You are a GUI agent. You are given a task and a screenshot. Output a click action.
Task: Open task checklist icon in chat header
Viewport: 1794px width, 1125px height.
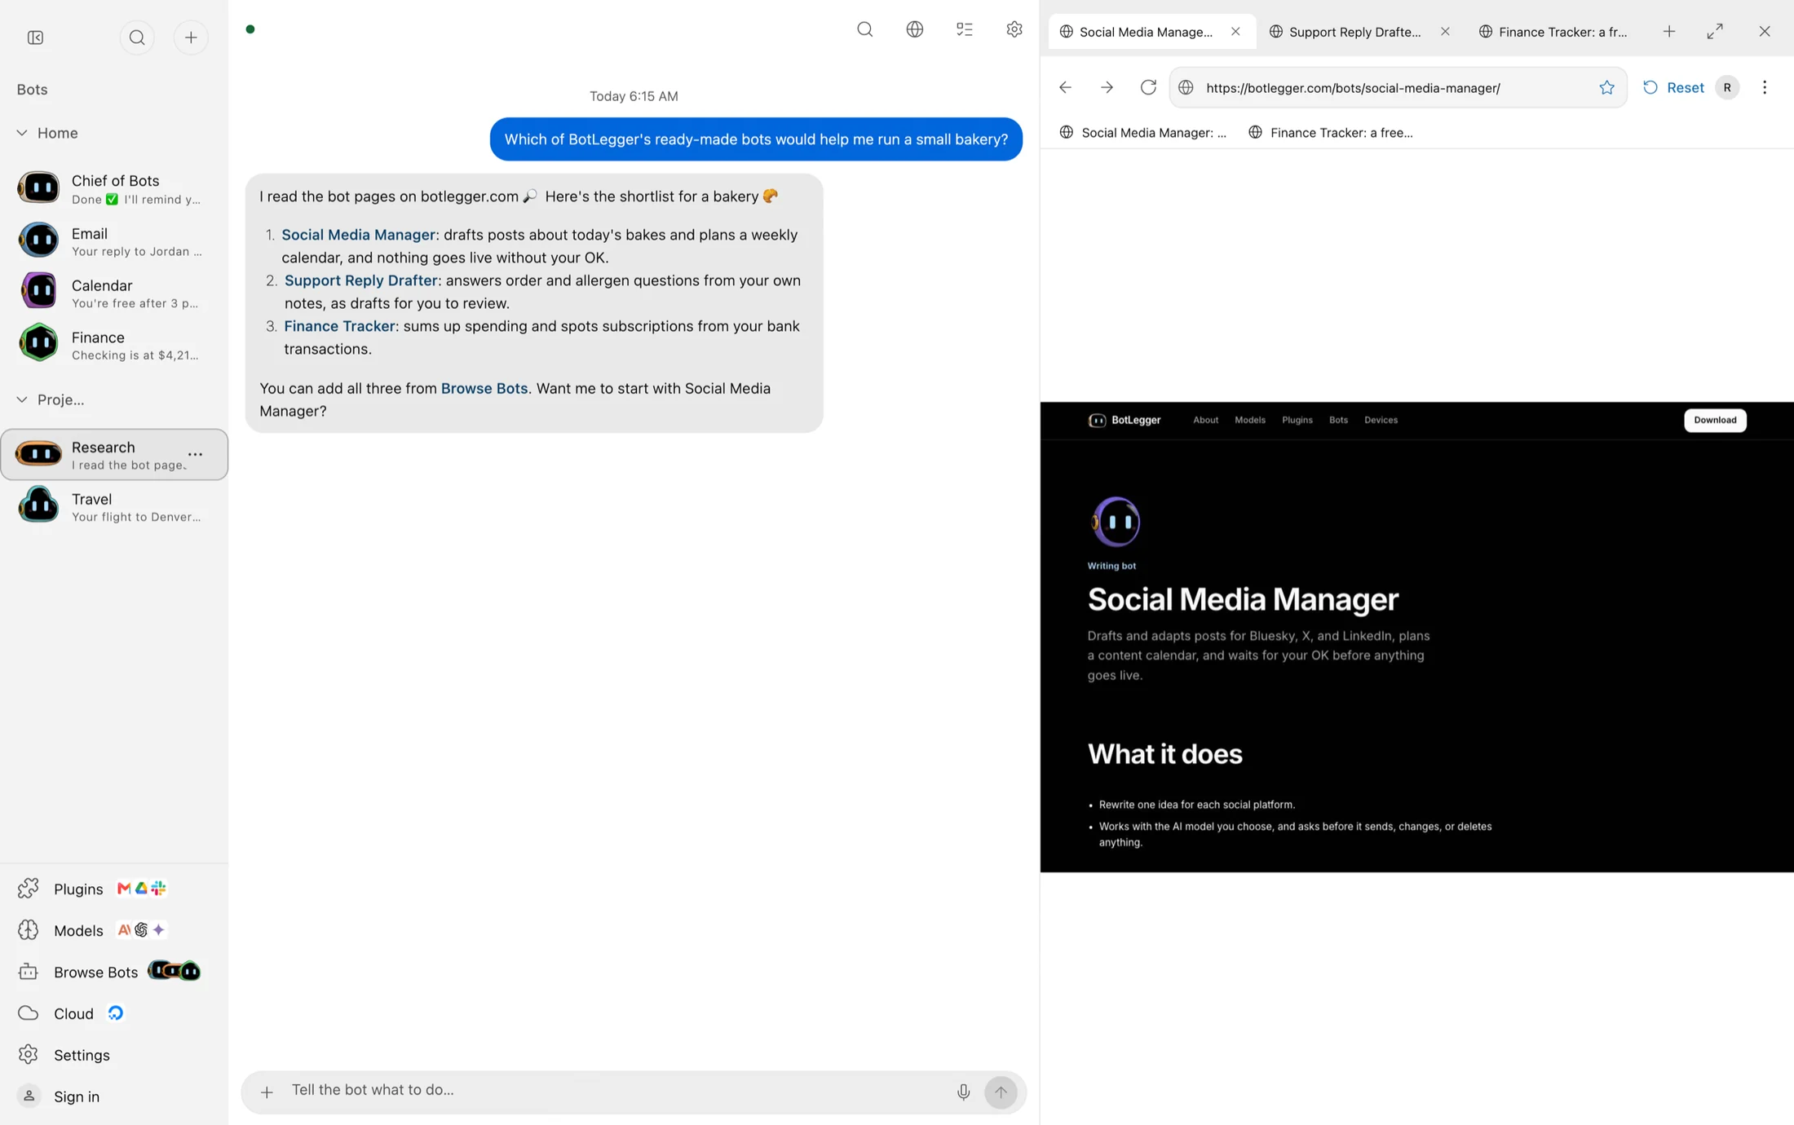click(x=965, y=29)
